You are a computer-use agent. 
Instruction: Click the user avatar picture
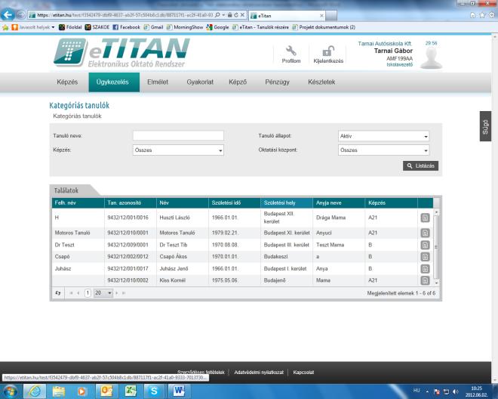[431, 58]
